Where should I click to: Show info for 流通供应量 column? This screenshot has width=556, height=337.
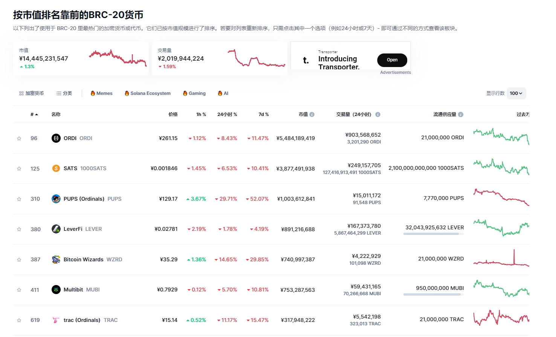(x=461, y=114)
